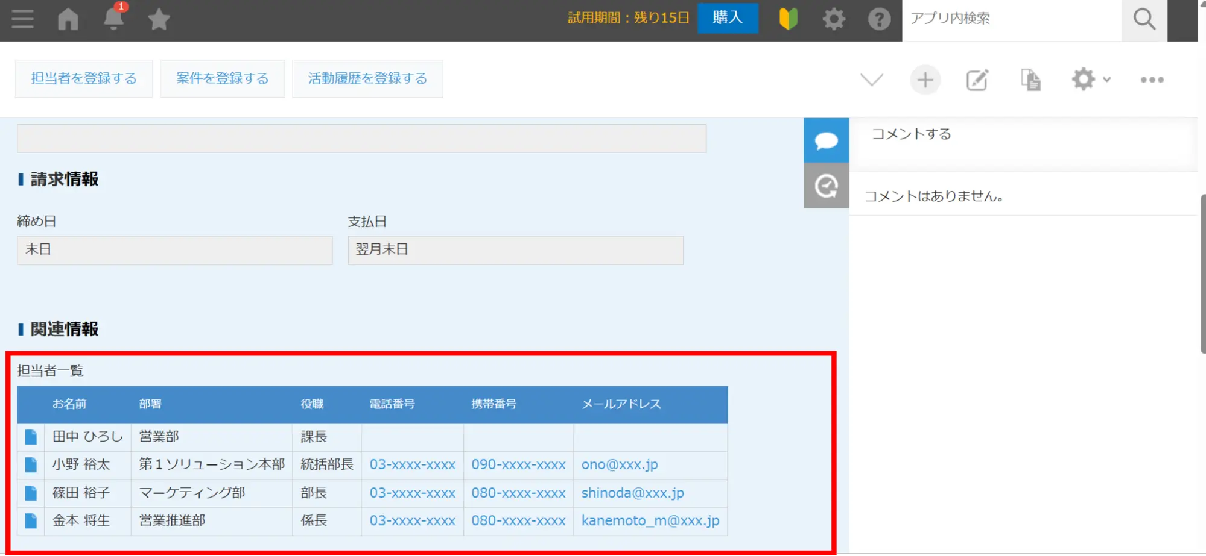Open the notifications bell
The height and width of the screenshot is (556, 1206).
point(113,19)
